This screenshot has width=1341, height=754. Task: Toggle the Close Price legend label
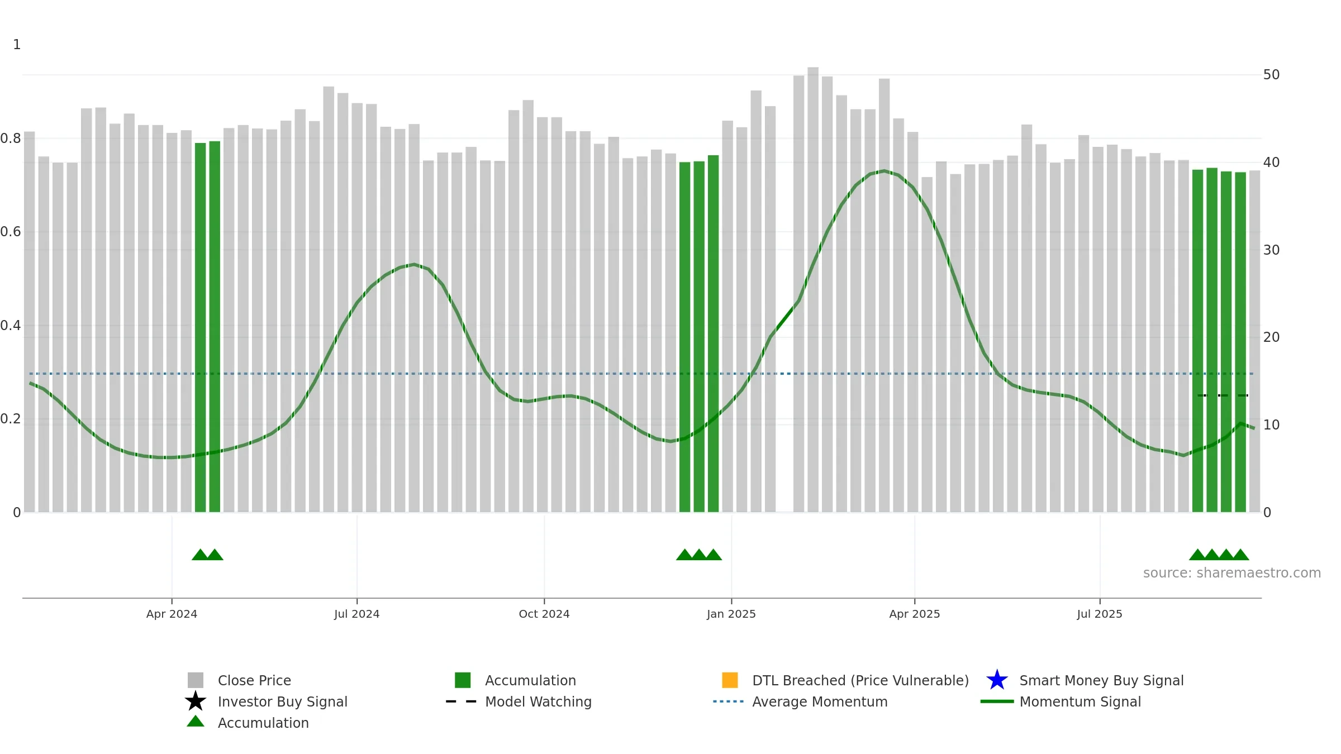point(254,680)
